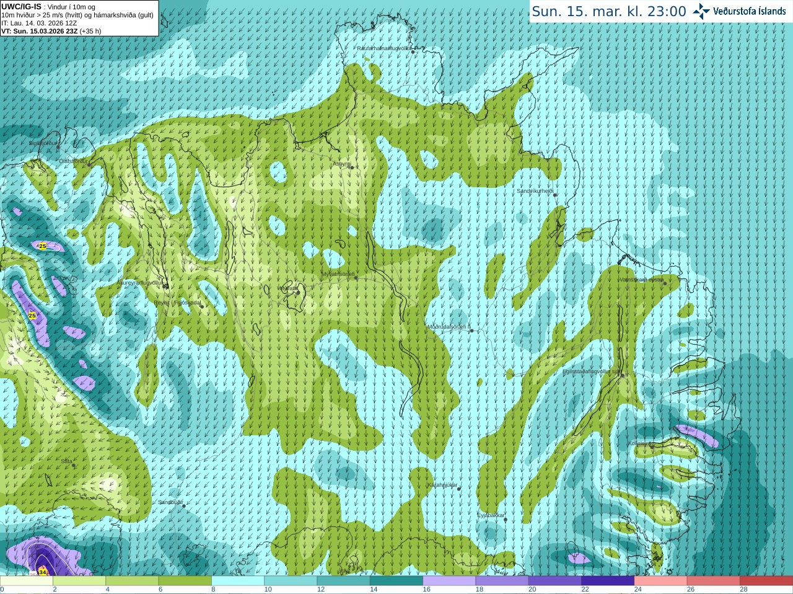Click the upper yellow 25 gust label
793x594 pixels.
pyautogui.click(x=42, y=246)
